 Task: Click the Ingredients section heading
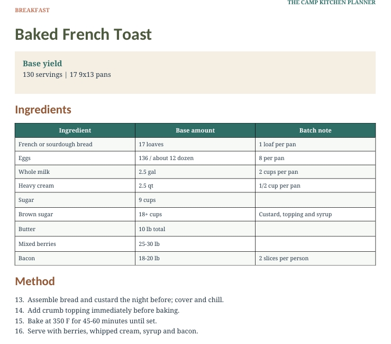click(x=43, y=110)
